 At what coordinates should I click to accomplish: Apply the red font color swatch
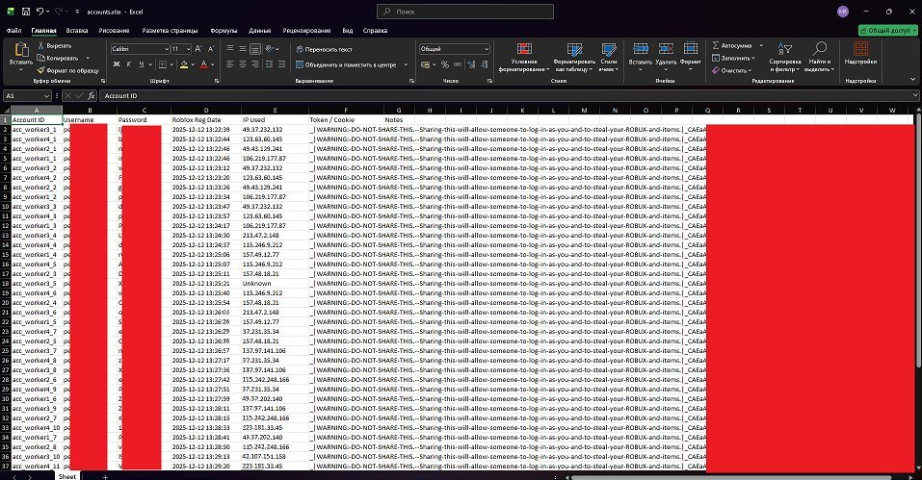tap(203, 64)
